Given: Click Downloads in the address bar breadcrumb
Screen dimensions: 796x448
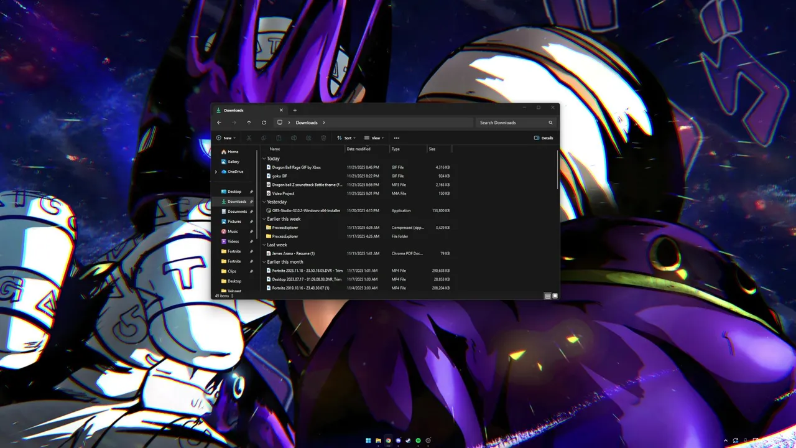Looking at the screenshot, I should [x=307, y=123].
